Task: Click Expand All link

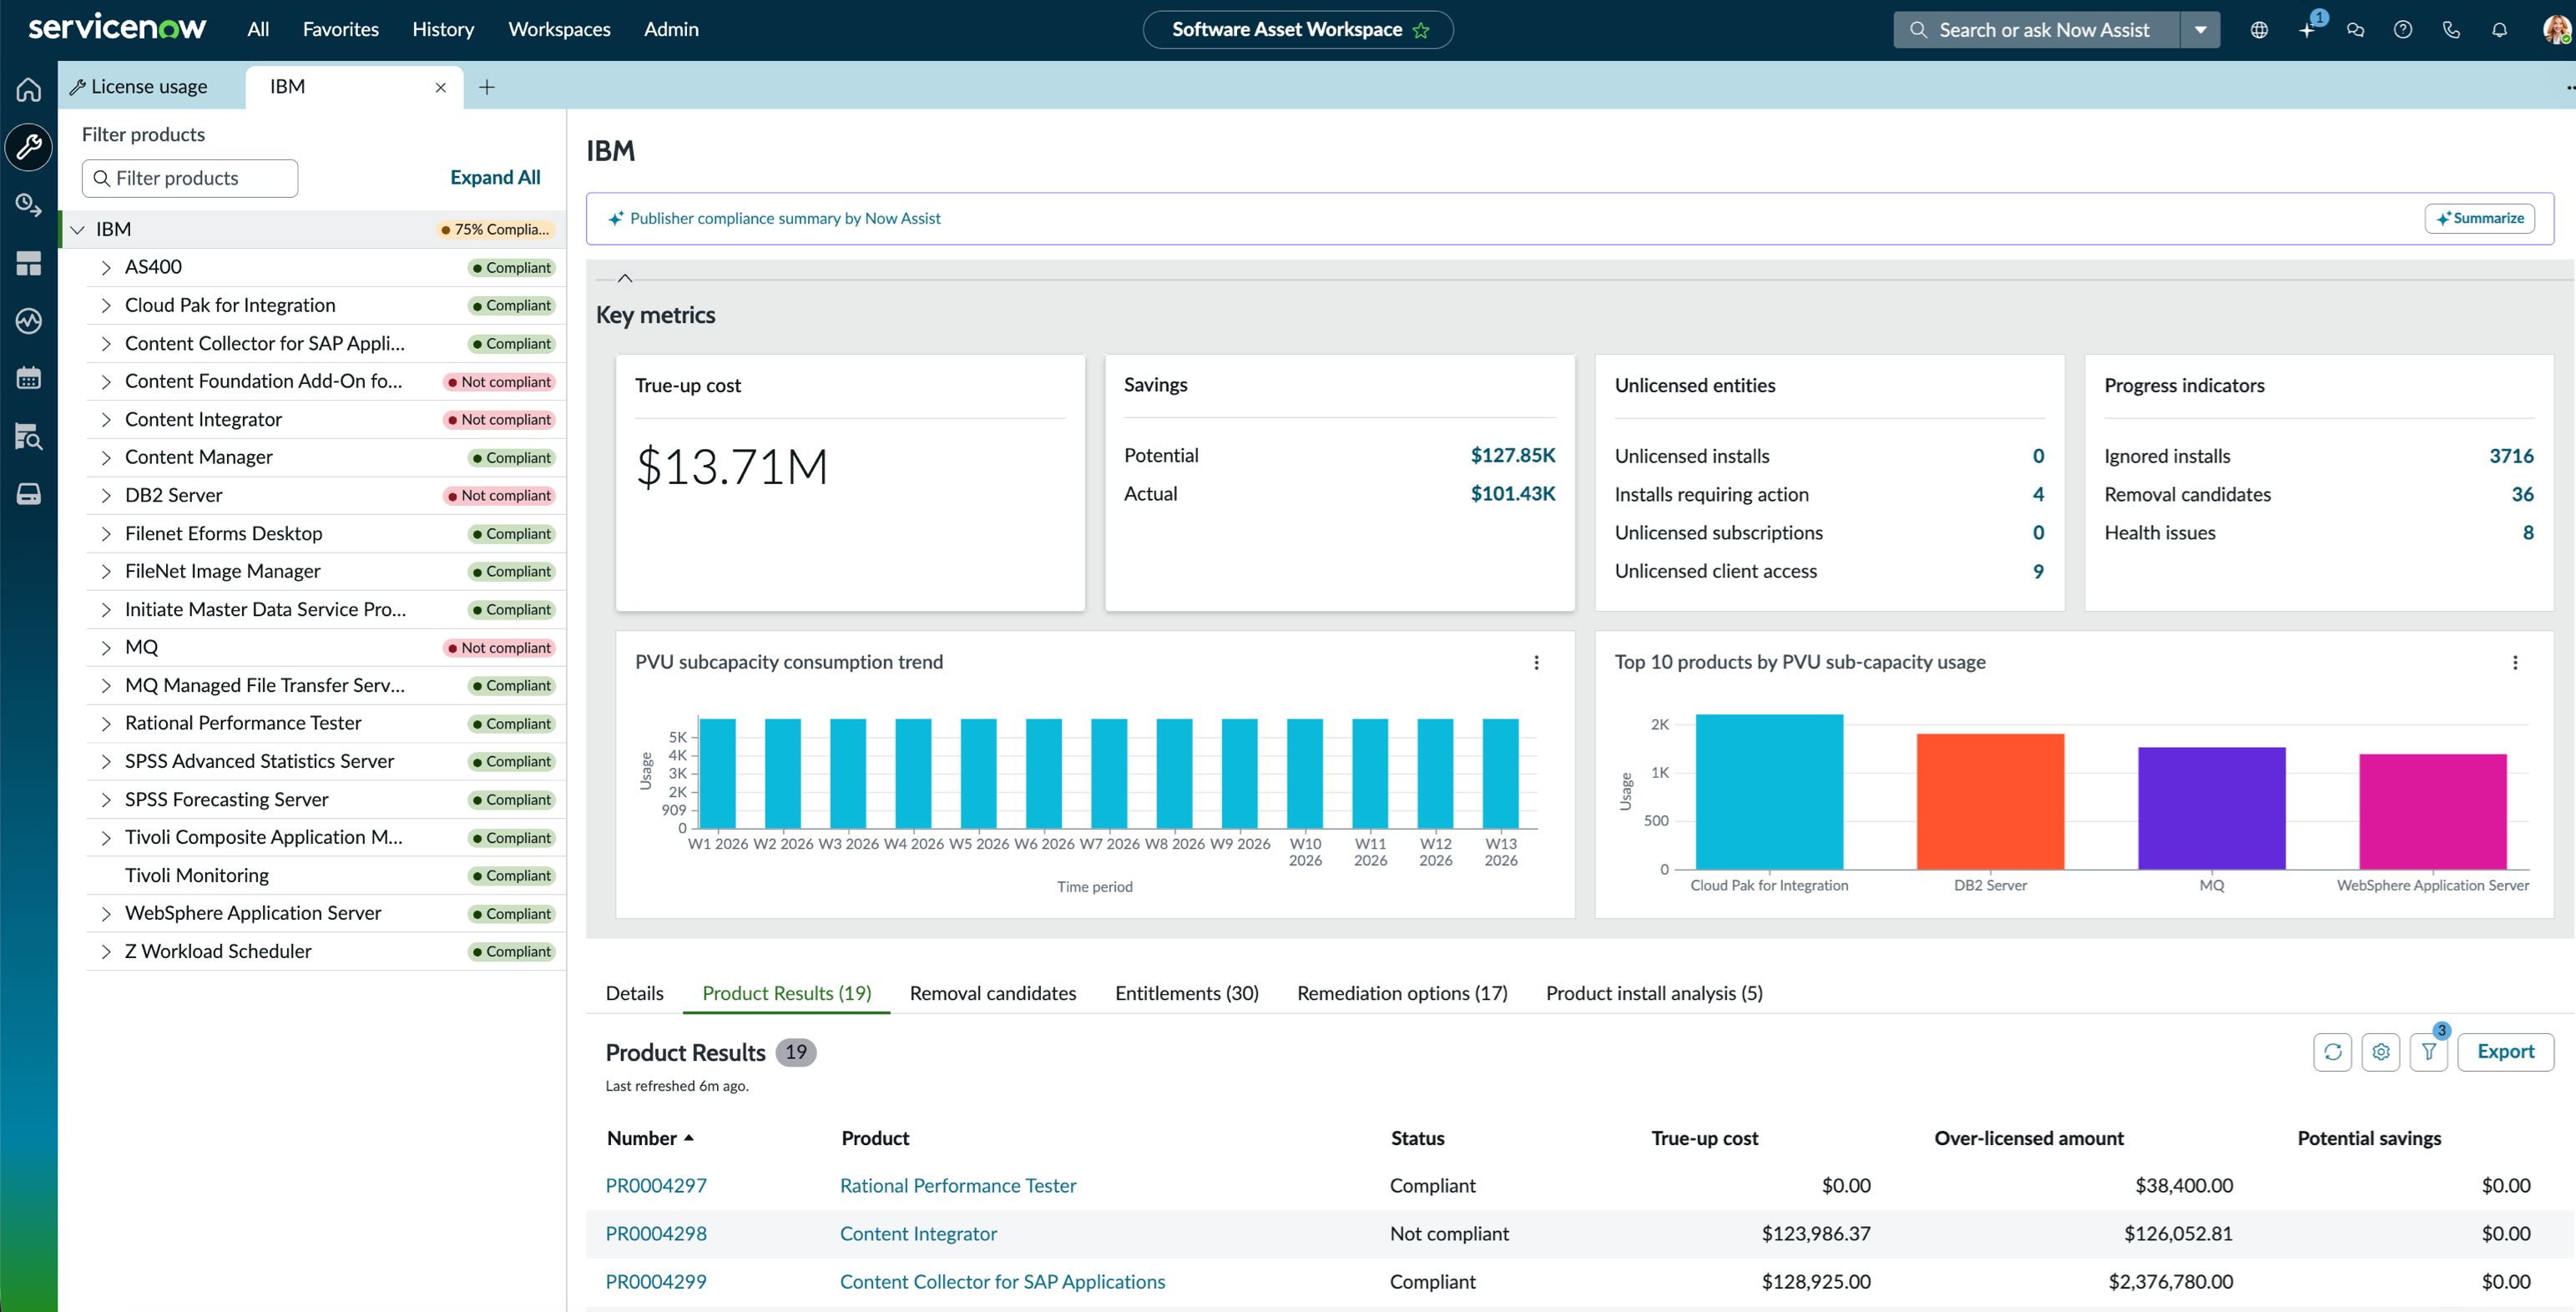Action: pos(494,178)
